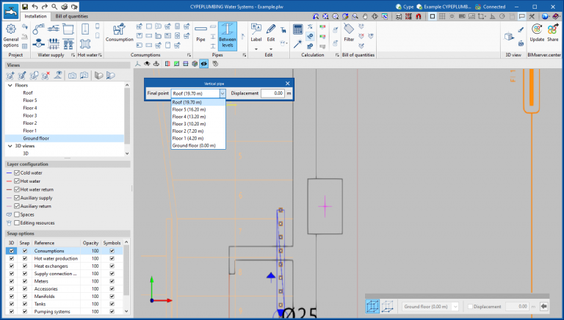Click the magnet snap icon

click(x=418, y=16)
